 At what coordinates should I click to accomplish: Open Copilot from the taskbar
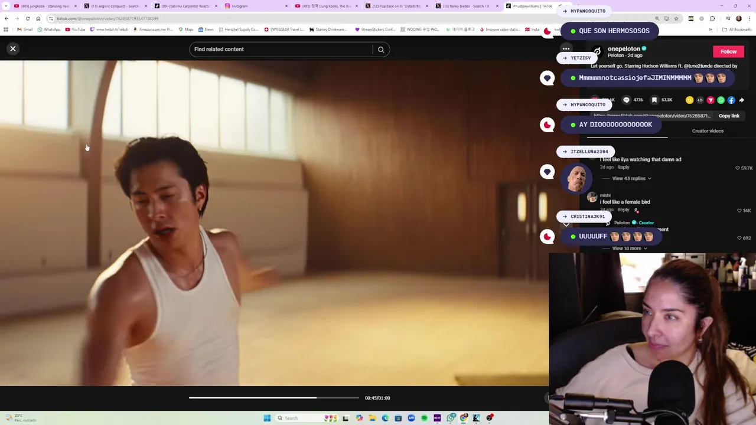pyautogui.click(x=359, y=418)
